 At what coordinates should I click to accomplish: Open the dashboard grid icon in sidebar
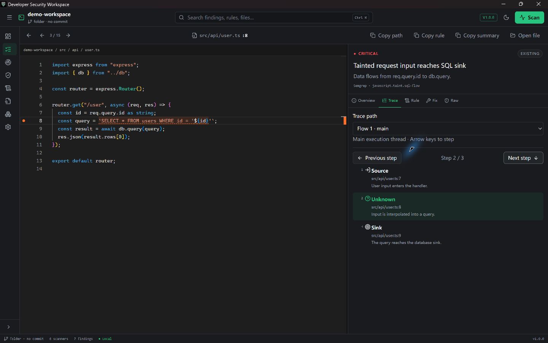pos(8,36)
